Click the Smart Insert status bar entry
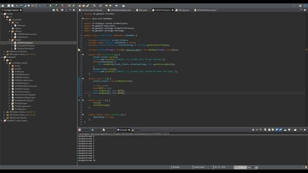The height and width of the screenshot is (173, 308). [199, 167]
